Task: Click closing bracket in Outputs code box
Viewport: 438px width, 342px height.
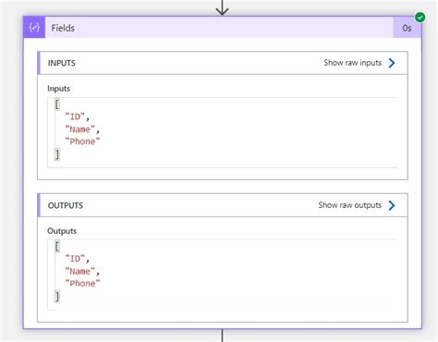Action: click(x=57, y=297)
